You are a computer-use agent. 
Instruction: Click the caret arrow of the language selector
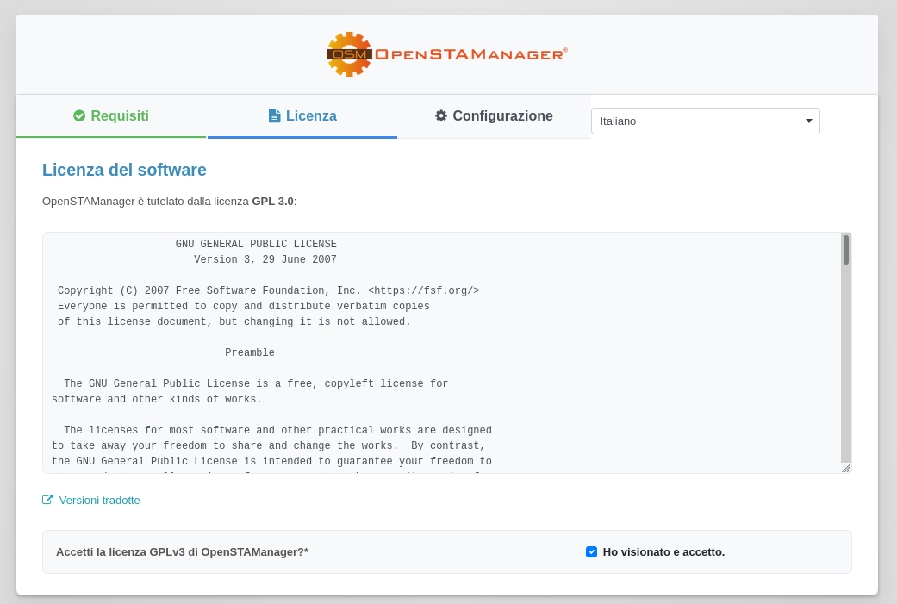[x=808, y=121]
